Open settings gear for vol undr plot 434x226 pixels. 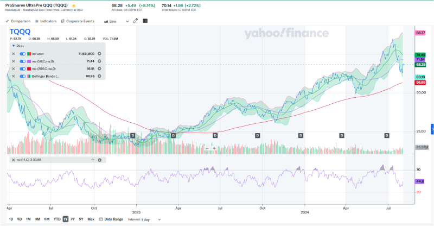99,54
